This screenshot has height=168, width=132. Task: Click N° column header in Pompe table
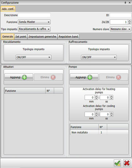click(x=103, y=127)
